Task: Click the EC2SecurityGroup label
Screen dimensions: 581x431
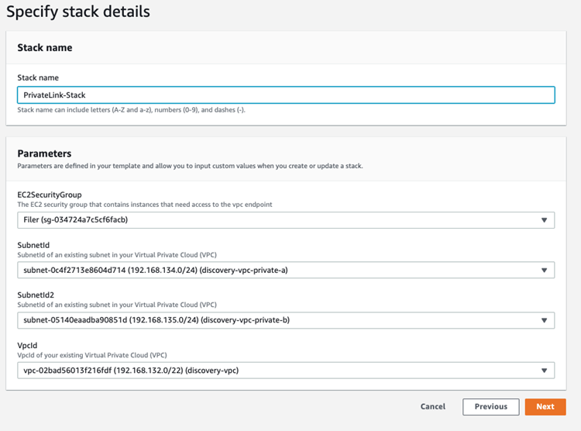Action: 50,195
